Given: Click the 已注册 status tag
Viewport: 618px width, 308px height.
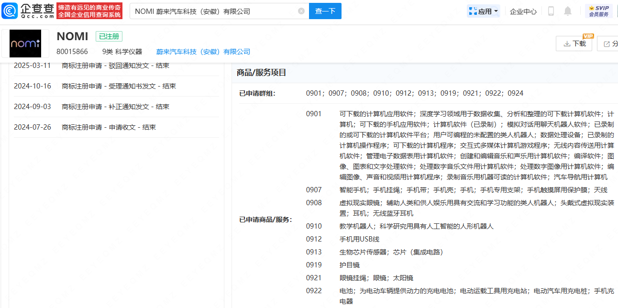Looking at the screenshot, I should pyautogui.click(x=109, y=36).
